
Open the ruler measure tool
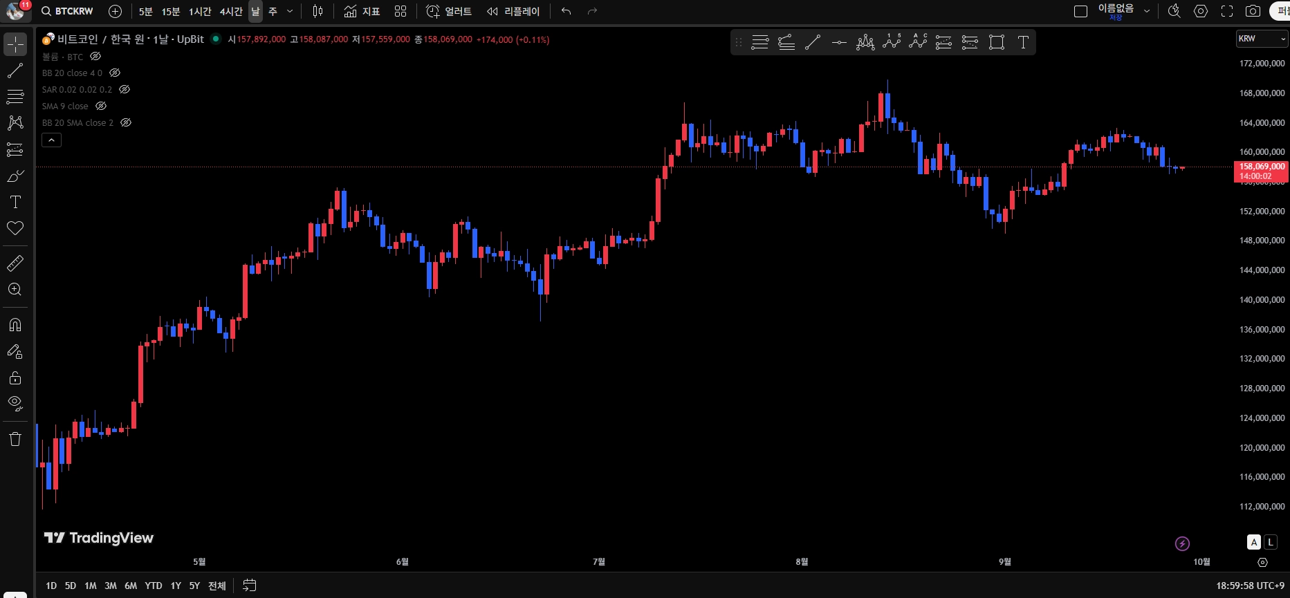pos(15,263)
